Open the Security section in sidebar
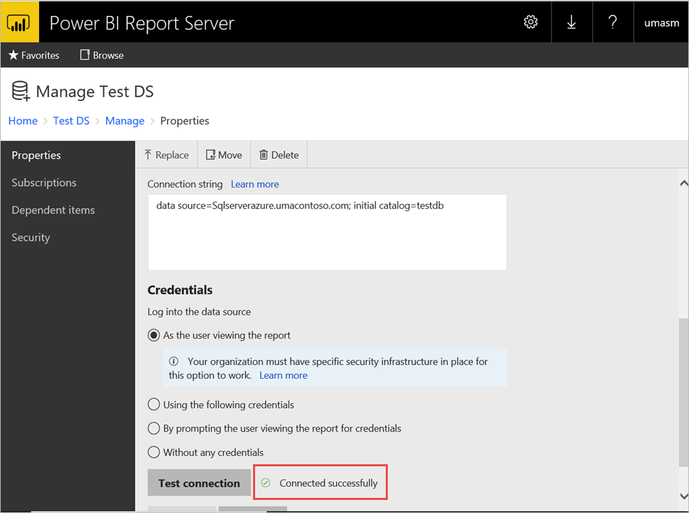 coord(30,237)
